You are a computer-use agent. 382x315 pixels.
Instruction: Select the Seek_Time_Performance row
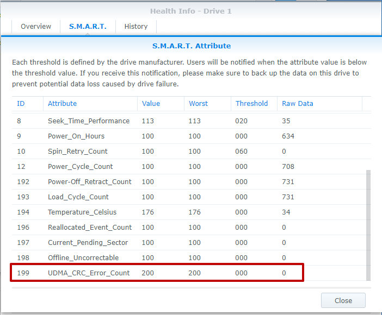88,121
